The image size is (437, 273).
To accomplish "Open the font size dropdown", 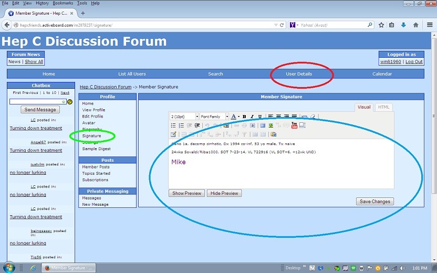I will pyautogui.click(x=184, y=117).
